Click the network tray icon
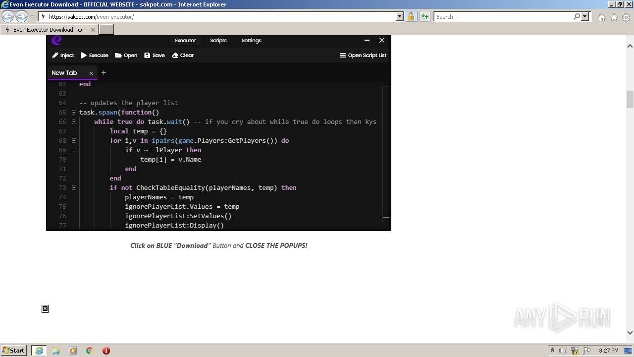The width and height of the screenshot is (634, 357). 575,351
